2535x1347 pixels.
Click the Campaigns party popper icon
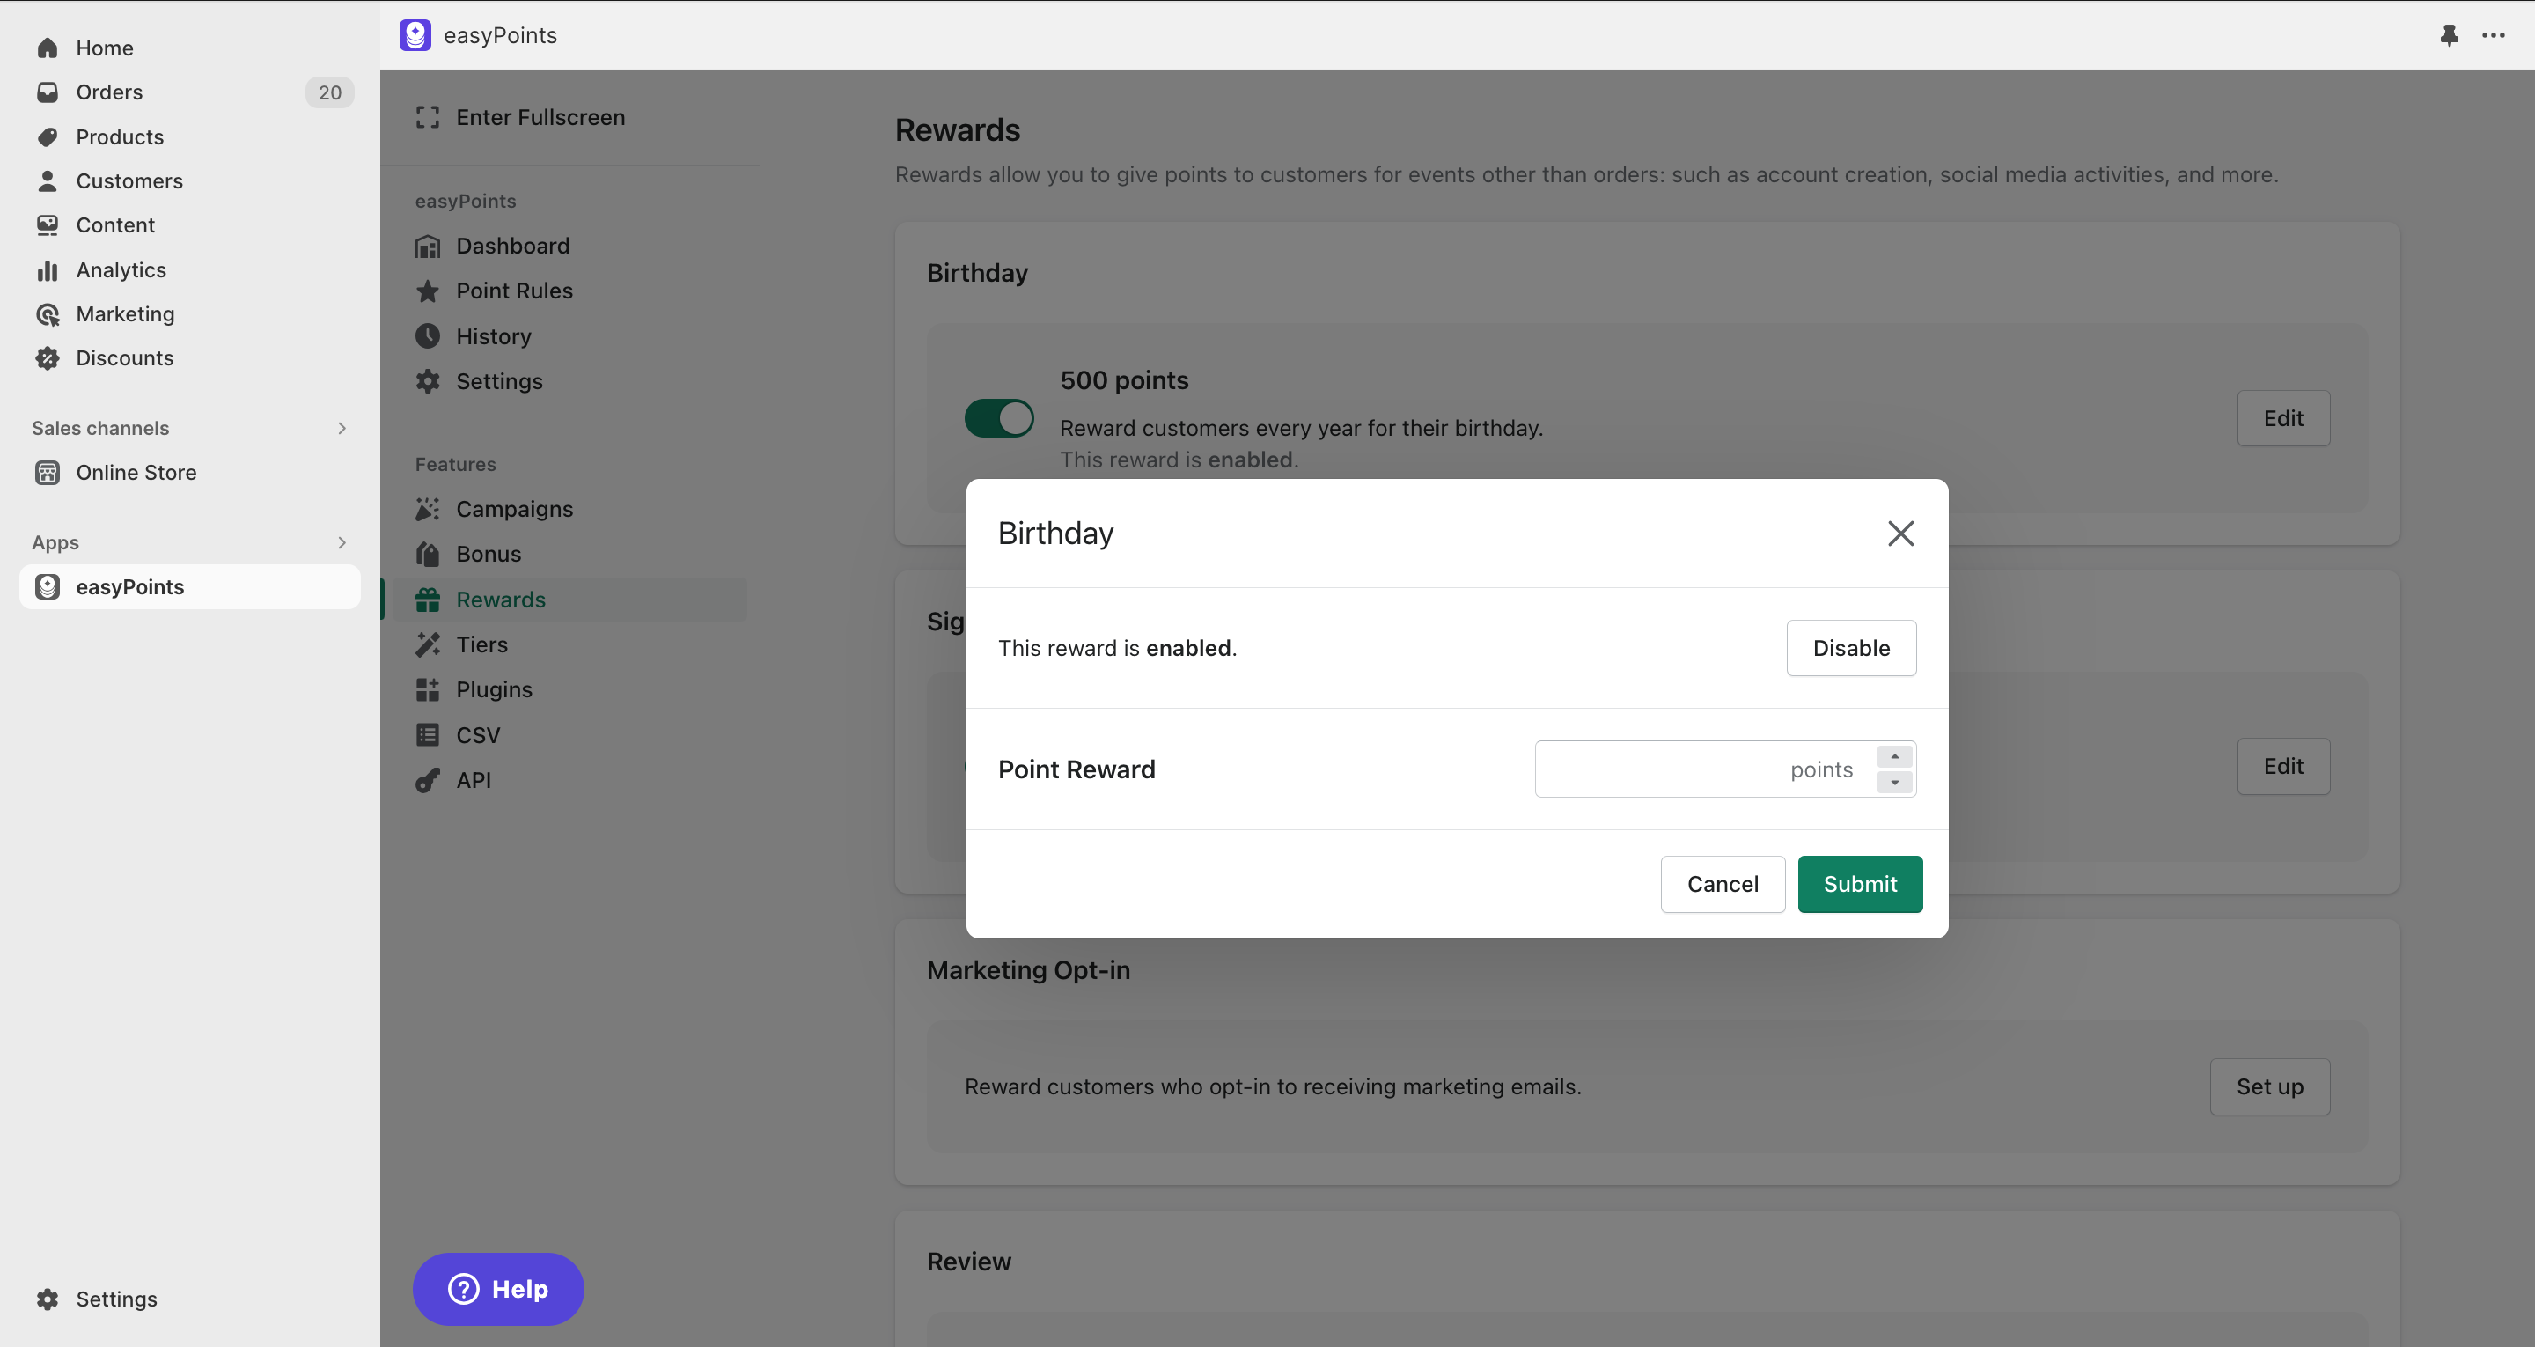pyautogui.click(x=427, y=509)
